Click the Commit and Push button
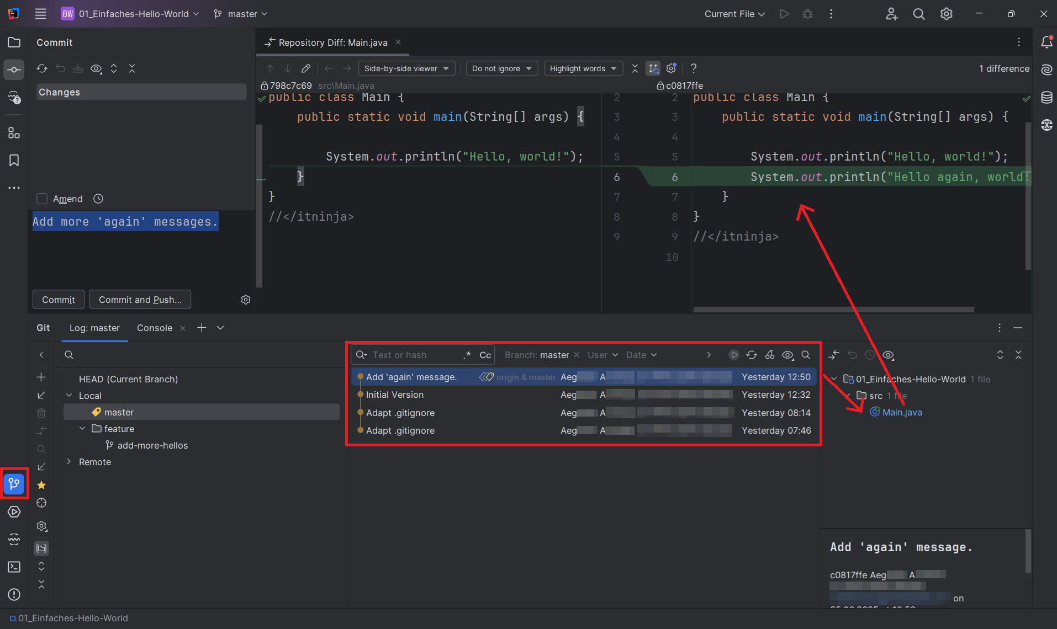 click(140, 300)
